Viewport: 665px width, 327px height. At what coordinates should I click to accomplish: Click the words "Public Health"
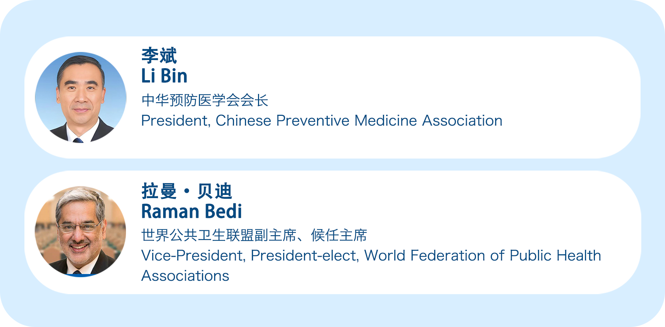click(x=555, y=256)
